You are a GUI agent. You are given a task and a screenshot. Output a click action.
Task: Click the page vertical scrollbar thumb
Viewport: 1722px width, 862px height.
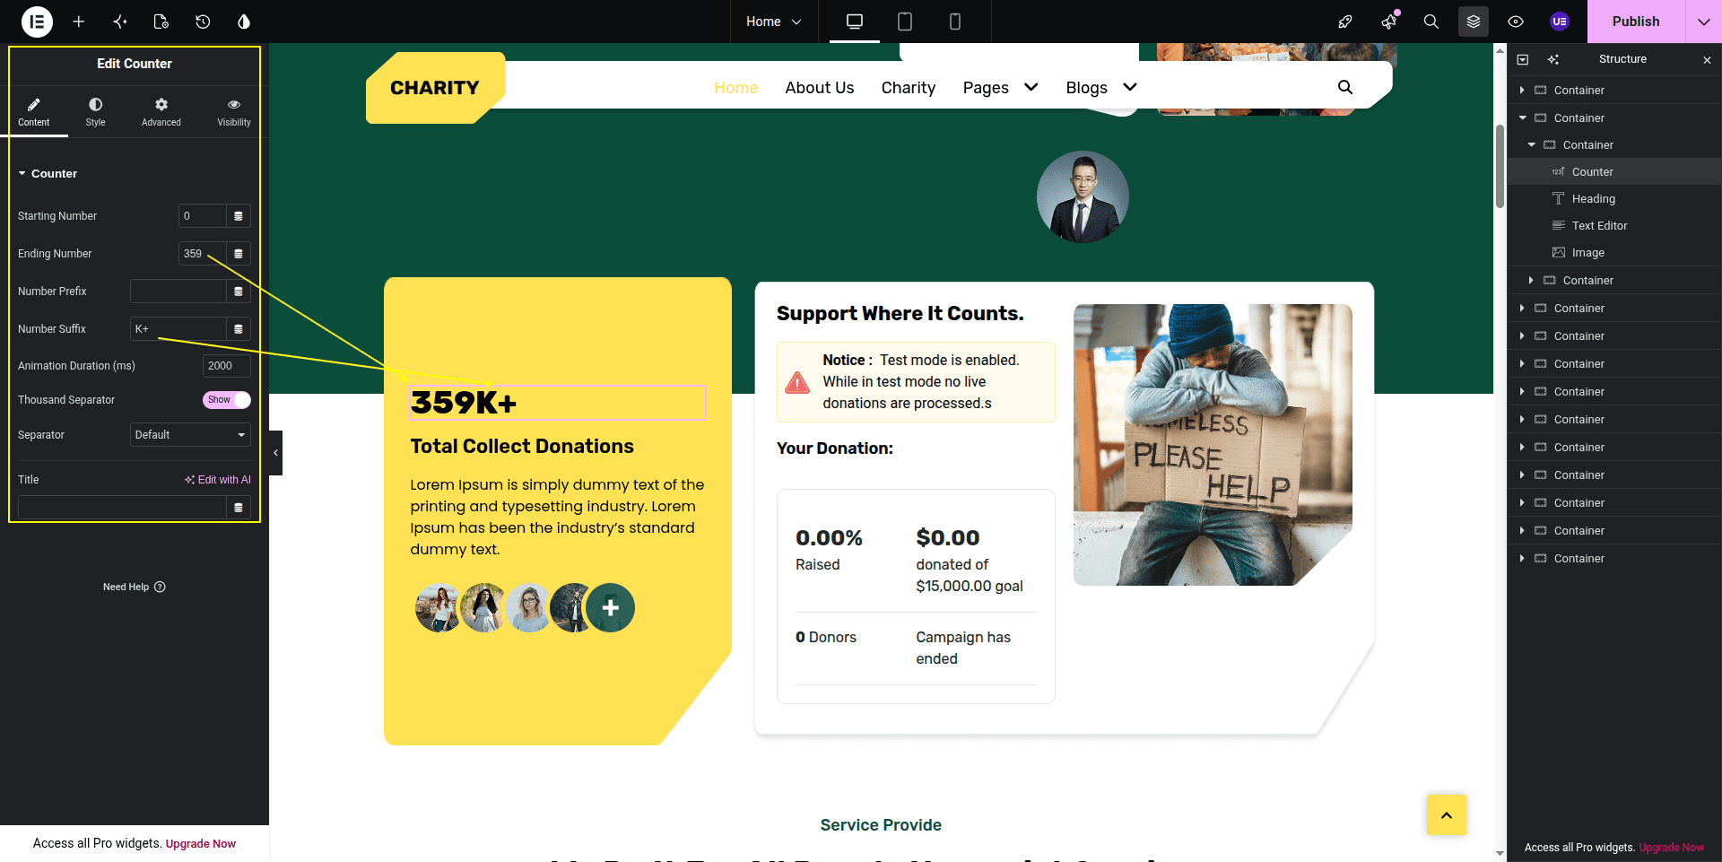(1500, 167)
